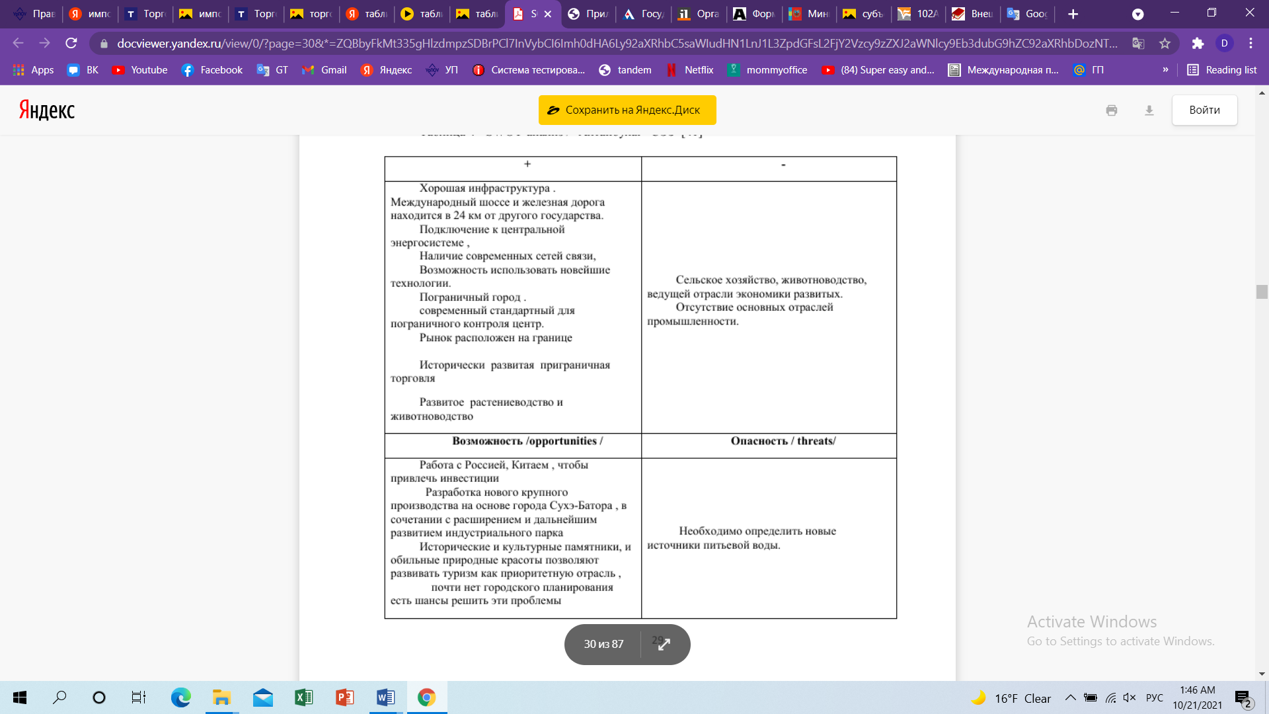Open Word from the taskbar
The width and height of the screenshot is (1269, 714).
click(385, 697)
